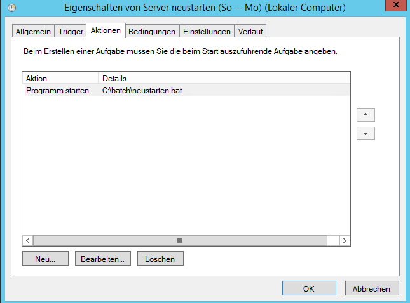Click the right scroll arrow of list
The width and height of the screenshot is (410, 303).
click(345, 240)
